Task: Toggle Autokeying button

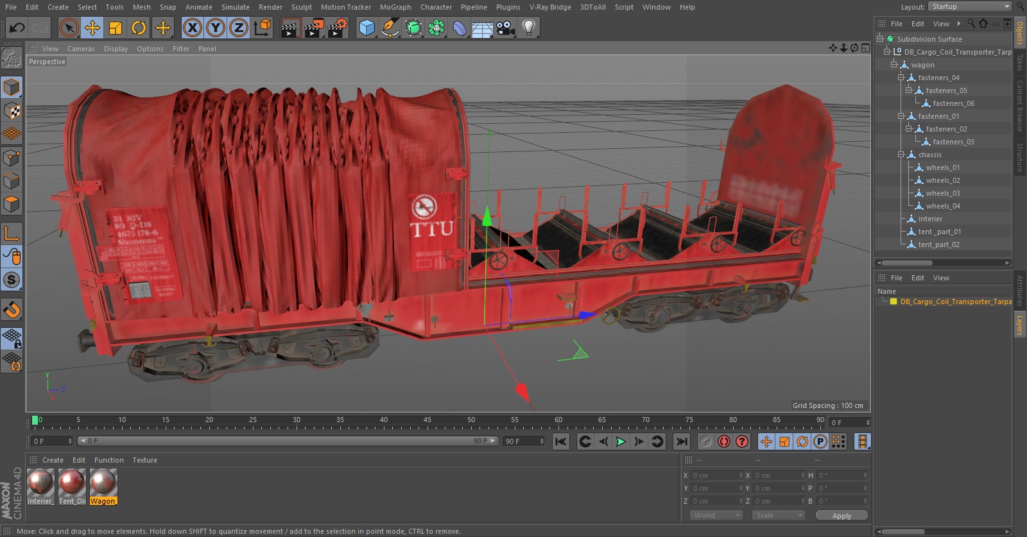Action: [724, 441]
